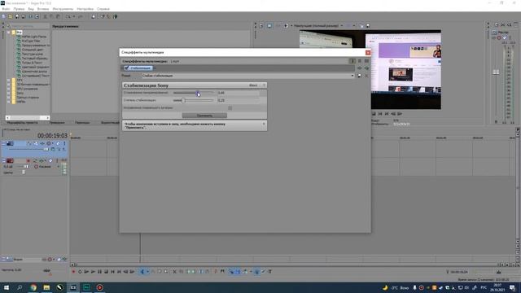Open the Файл menu
521x293 pixels.
(x=6, y=9)
